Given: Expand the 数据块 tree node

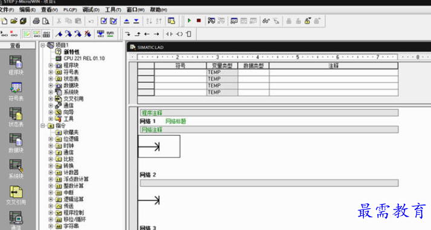Looking at the screenshot, I should click(51, 85).
